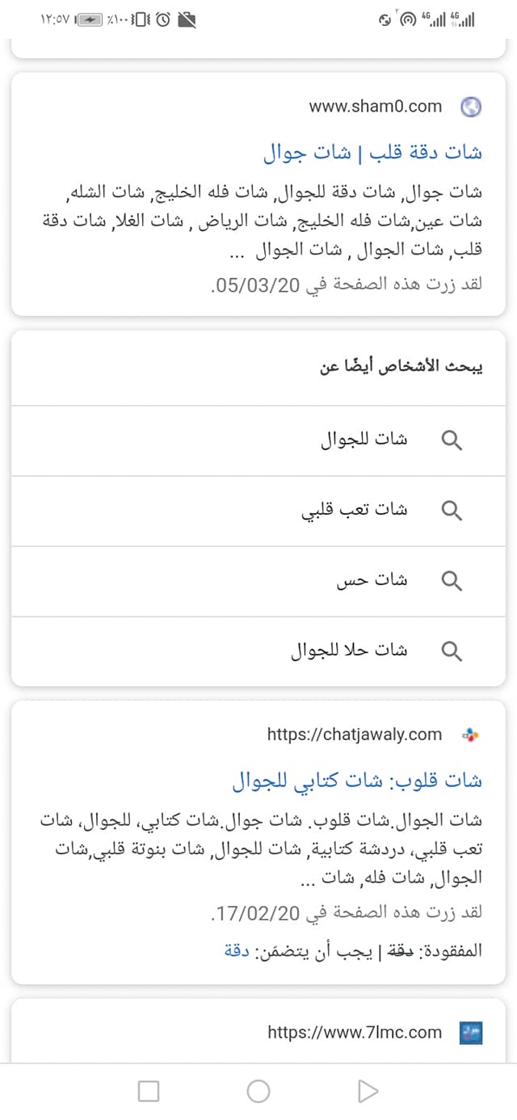The image size is (517, 1120).
Task: Open the شات دقة قلب | شات جوال result
Action: (x=372, y=152)
